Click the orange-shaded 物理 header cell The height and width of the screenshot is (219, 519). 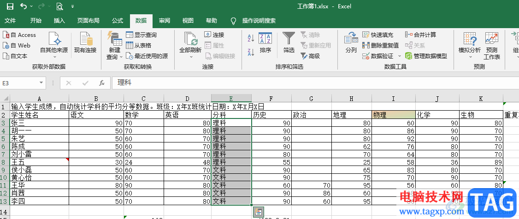point(394,115)
